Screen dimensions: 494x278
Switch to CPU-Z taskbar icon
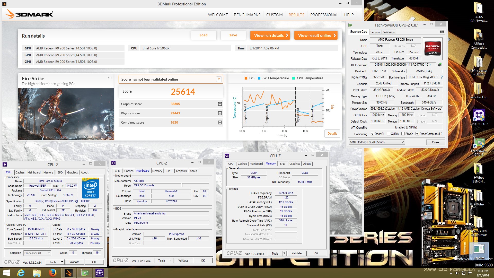tap(100, 273)
